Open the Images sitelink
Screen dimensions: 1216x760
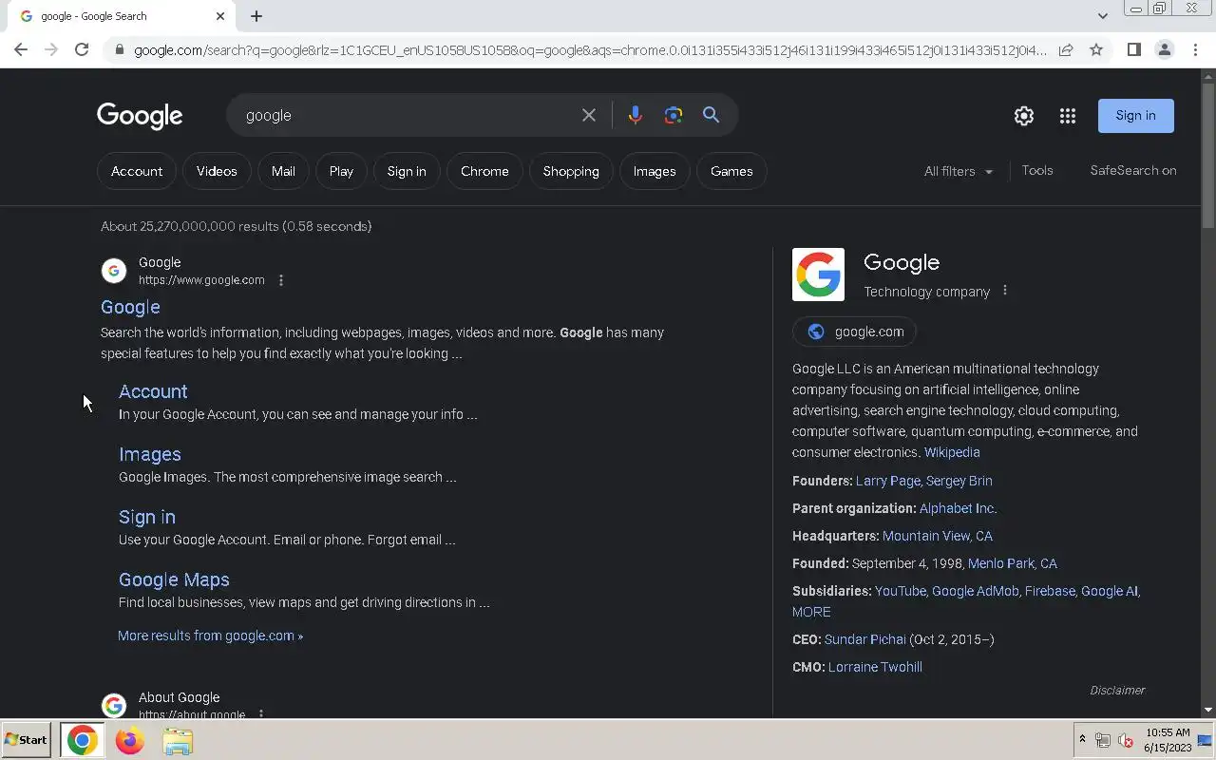tap(150, 454)
